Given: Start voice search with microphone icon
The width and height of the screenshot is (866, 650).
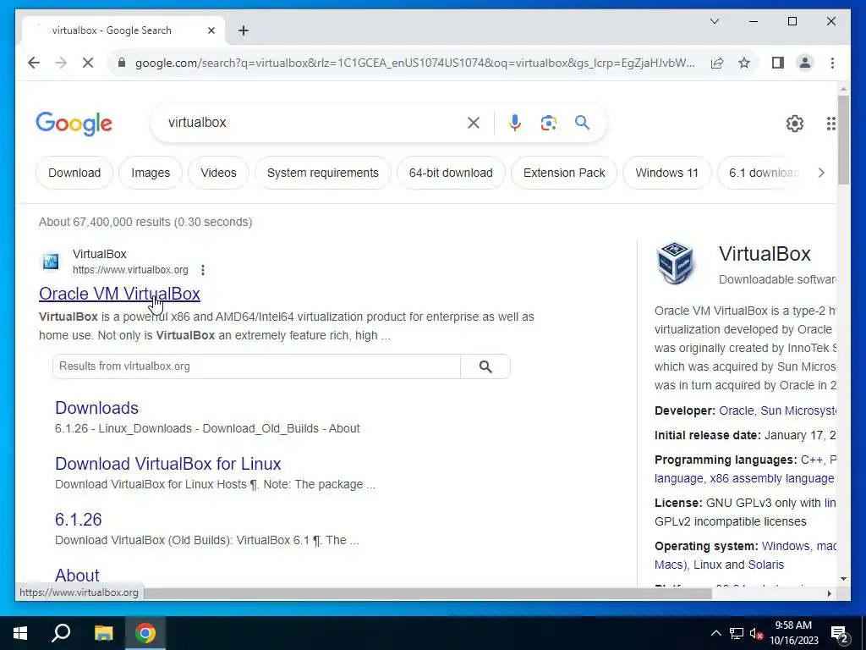Looking at the screenshot, I should coord(515,123).
